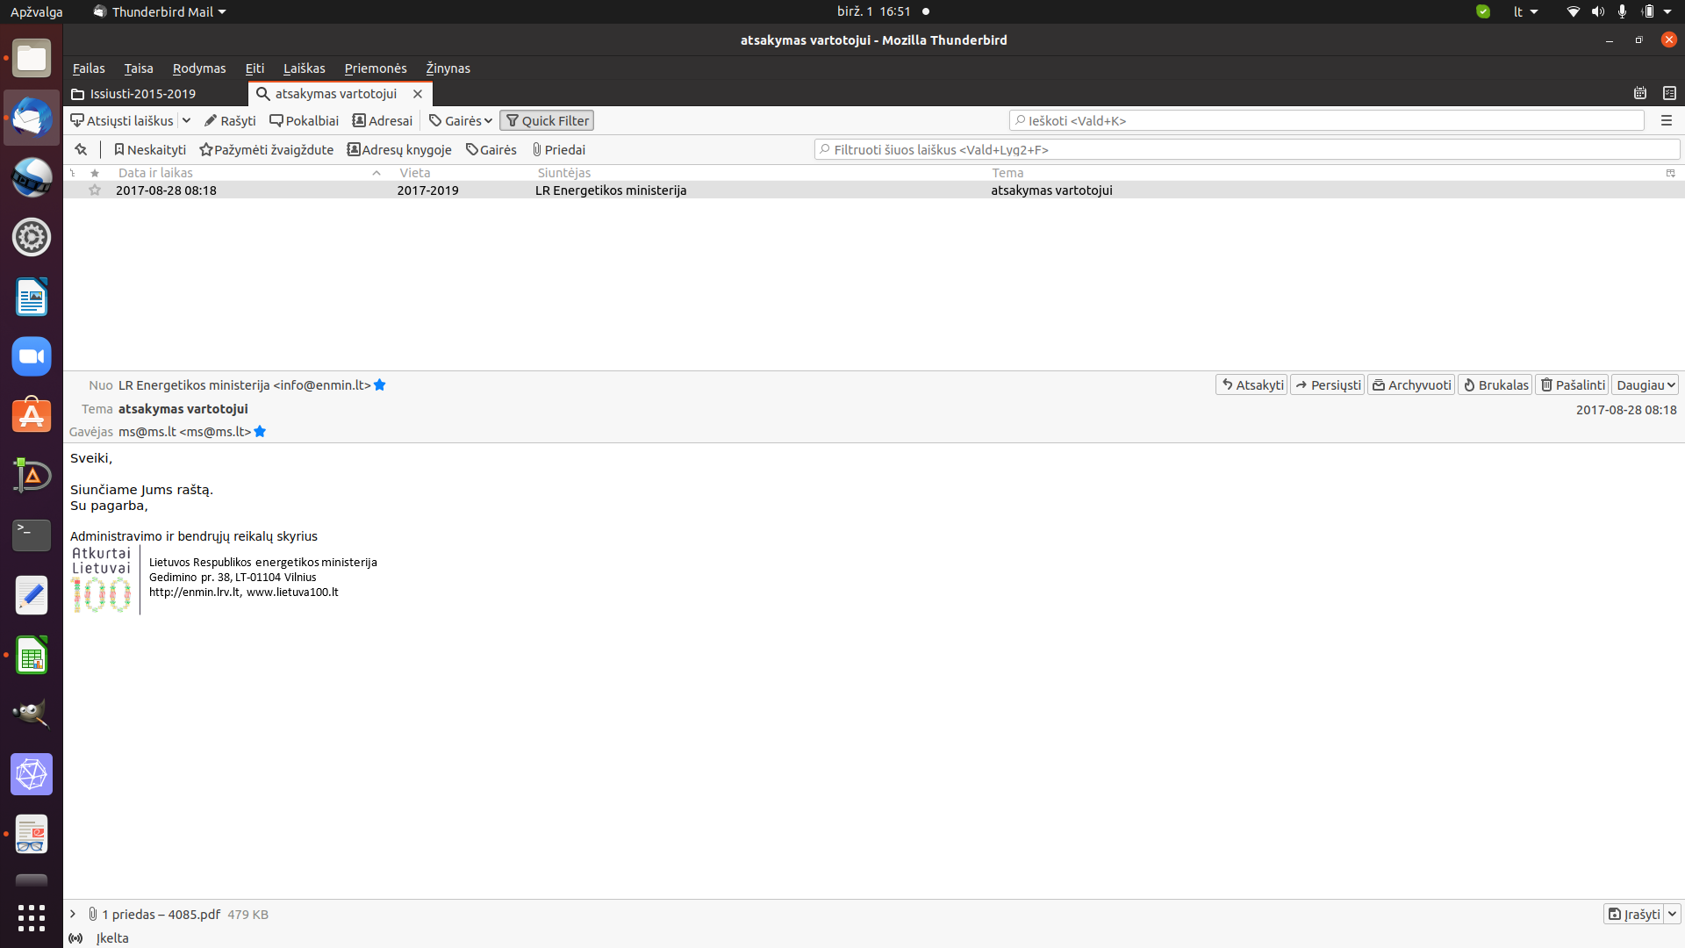The height and width of the screenshot is (948, 1685).
Task: Open the calendar tab icon
Action: pos(1640,93)
